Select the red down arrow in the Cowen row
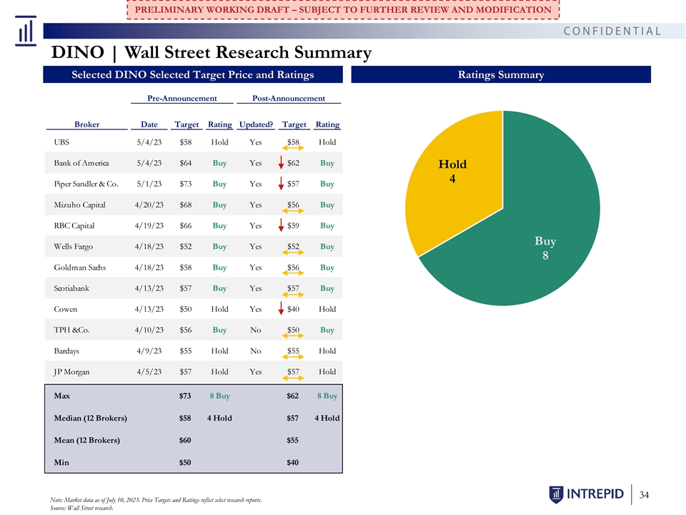Screen dimensions: 686x515 (x=281, y=309)
